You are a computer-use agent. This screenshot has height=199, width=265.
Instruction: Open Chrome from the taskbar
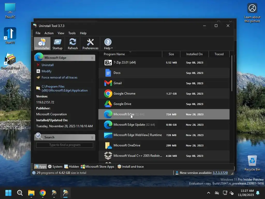(x=43, y=193)
